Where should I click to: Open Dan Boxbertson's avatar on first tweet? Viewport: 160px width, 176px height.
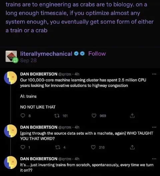pyautogui.click(x=11, y=78)
